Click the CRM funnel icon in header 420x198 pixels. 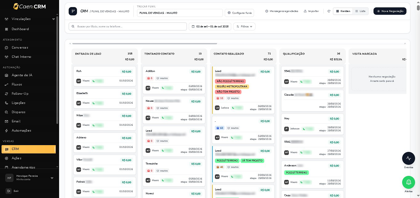[73, 11]
